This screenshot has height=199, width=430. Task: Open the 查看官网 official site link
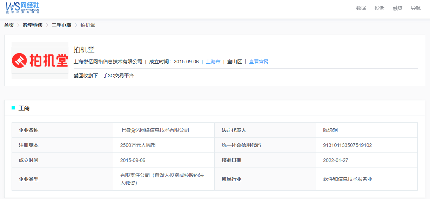[x=259, y=62]
